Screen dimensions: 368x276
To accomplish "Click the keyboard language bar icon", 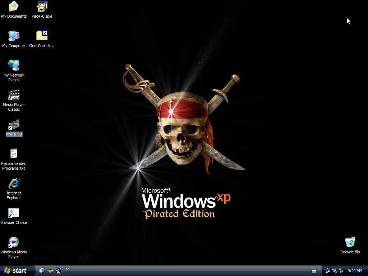I will click(x=314, y=271).
